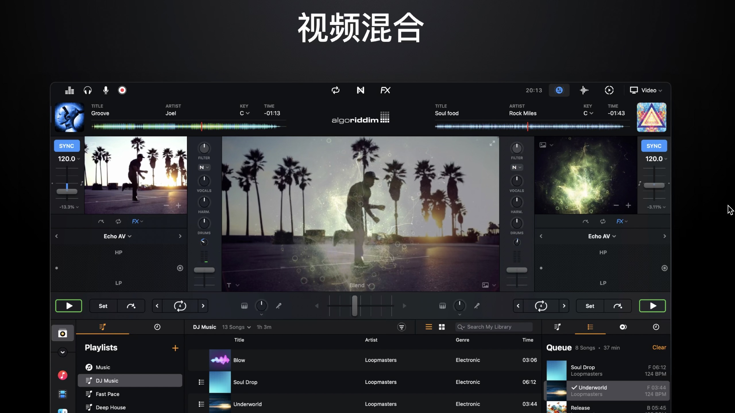Open the looping tool in the top toolbar
Viewport: 735px width, 413px height.
(x=335, y=90)
